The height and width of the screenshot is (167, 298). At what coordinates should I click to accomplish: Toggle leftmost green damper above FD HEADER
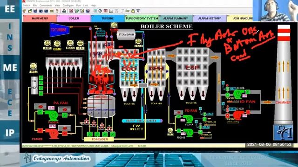pos(89,134)
